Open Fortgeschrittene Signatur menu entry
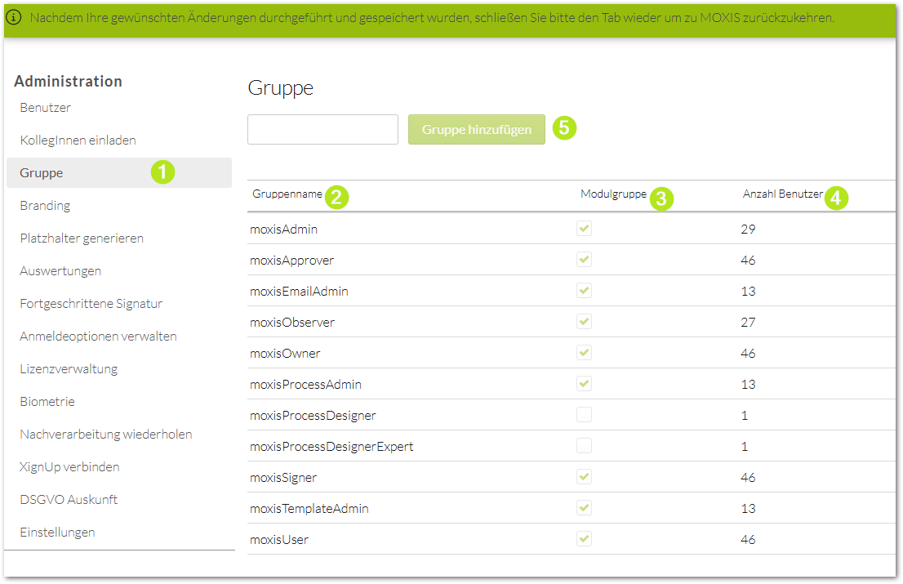The width and height of the screenshot is (903, 584). (x=91, y=304)
